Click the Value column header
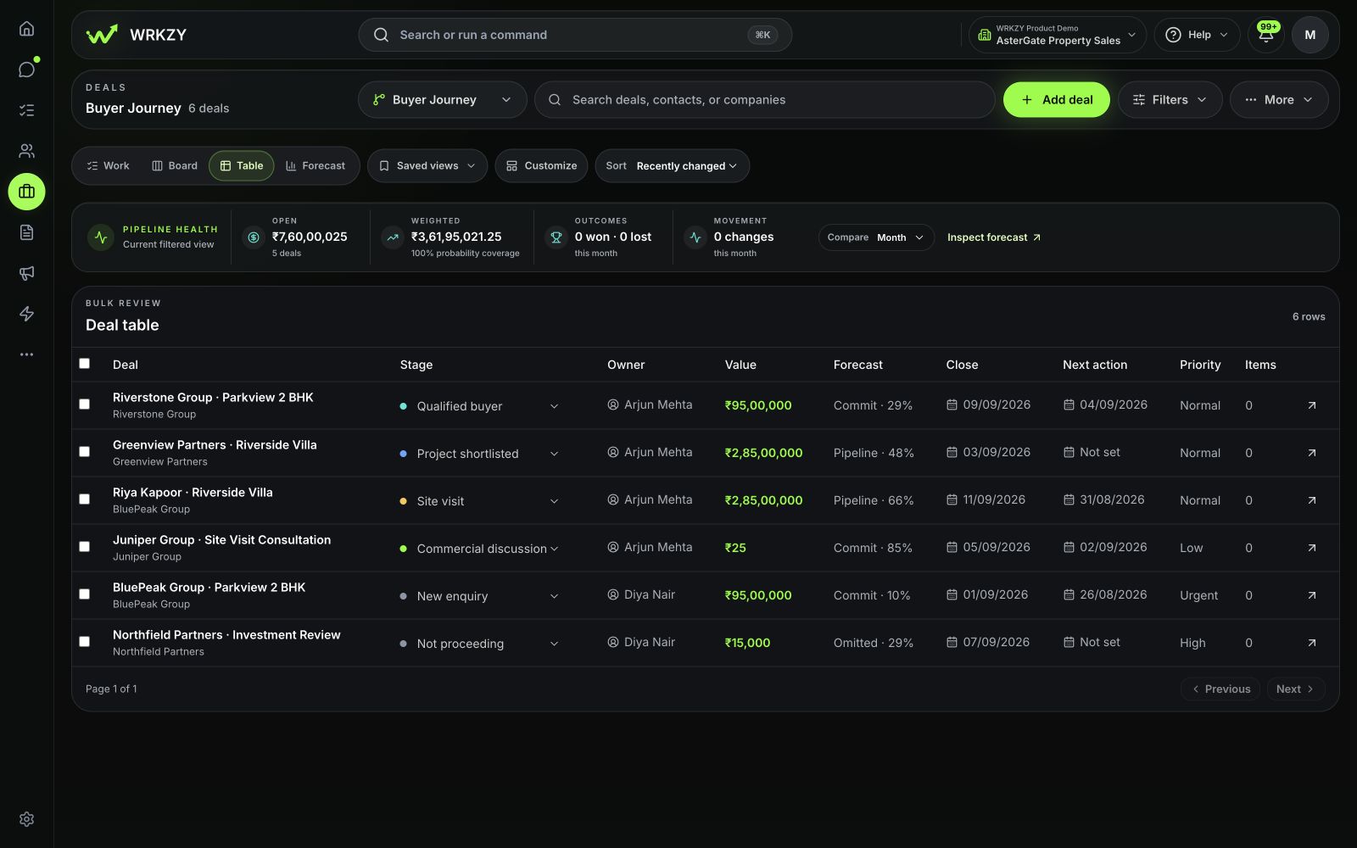The width and height of the screenshot is (1357, 848). click(740, 365)
